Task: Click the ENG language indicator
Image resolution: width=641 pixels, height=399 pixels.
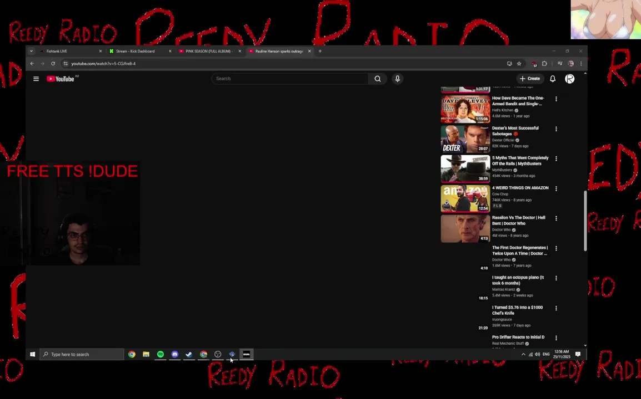Action: 546,354
